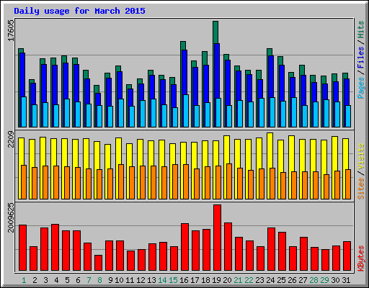
Task: Click day label 13 on the axis
Action: tap(151, 280)
